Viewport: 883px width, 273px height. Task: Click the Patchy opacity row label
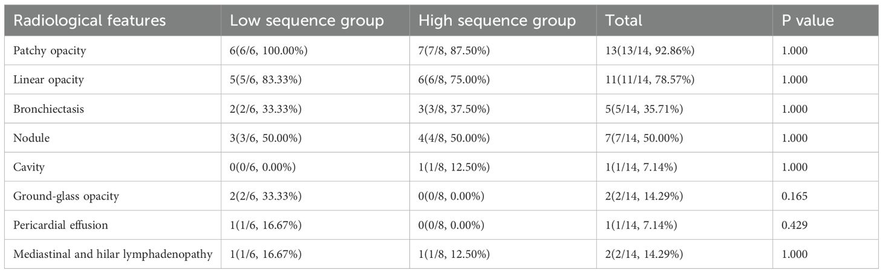[x=50, y=51]
